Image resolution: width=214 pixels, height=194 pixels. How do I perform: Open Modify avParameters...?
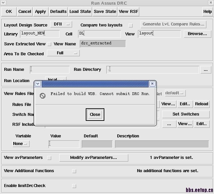[94, 158]
